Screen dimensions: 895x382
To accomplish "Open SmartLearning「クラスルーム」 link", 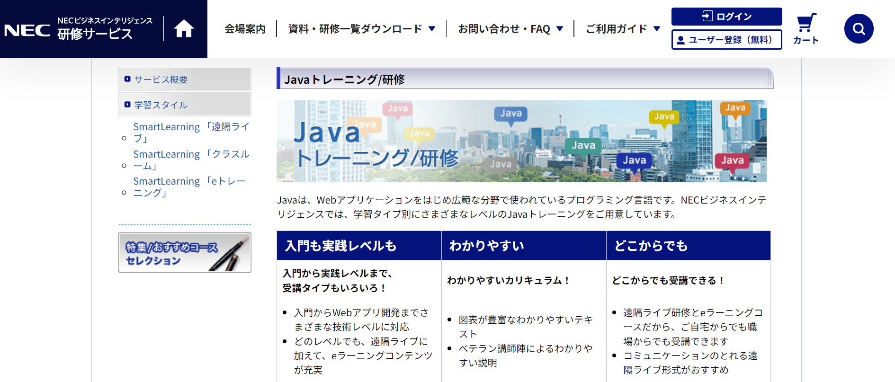I will (x=191, y=160).
